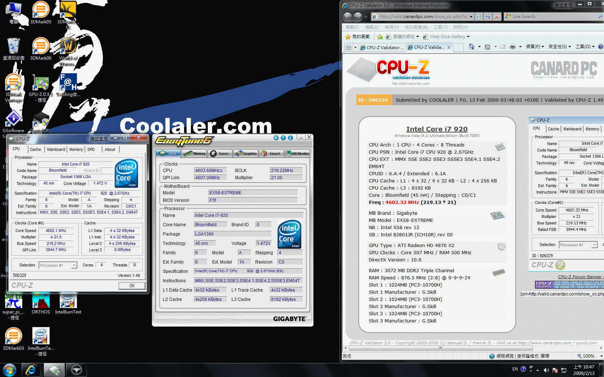604x377 pixels.
Task: Click IE refresh button next to address bar
Action: (488, 17)
